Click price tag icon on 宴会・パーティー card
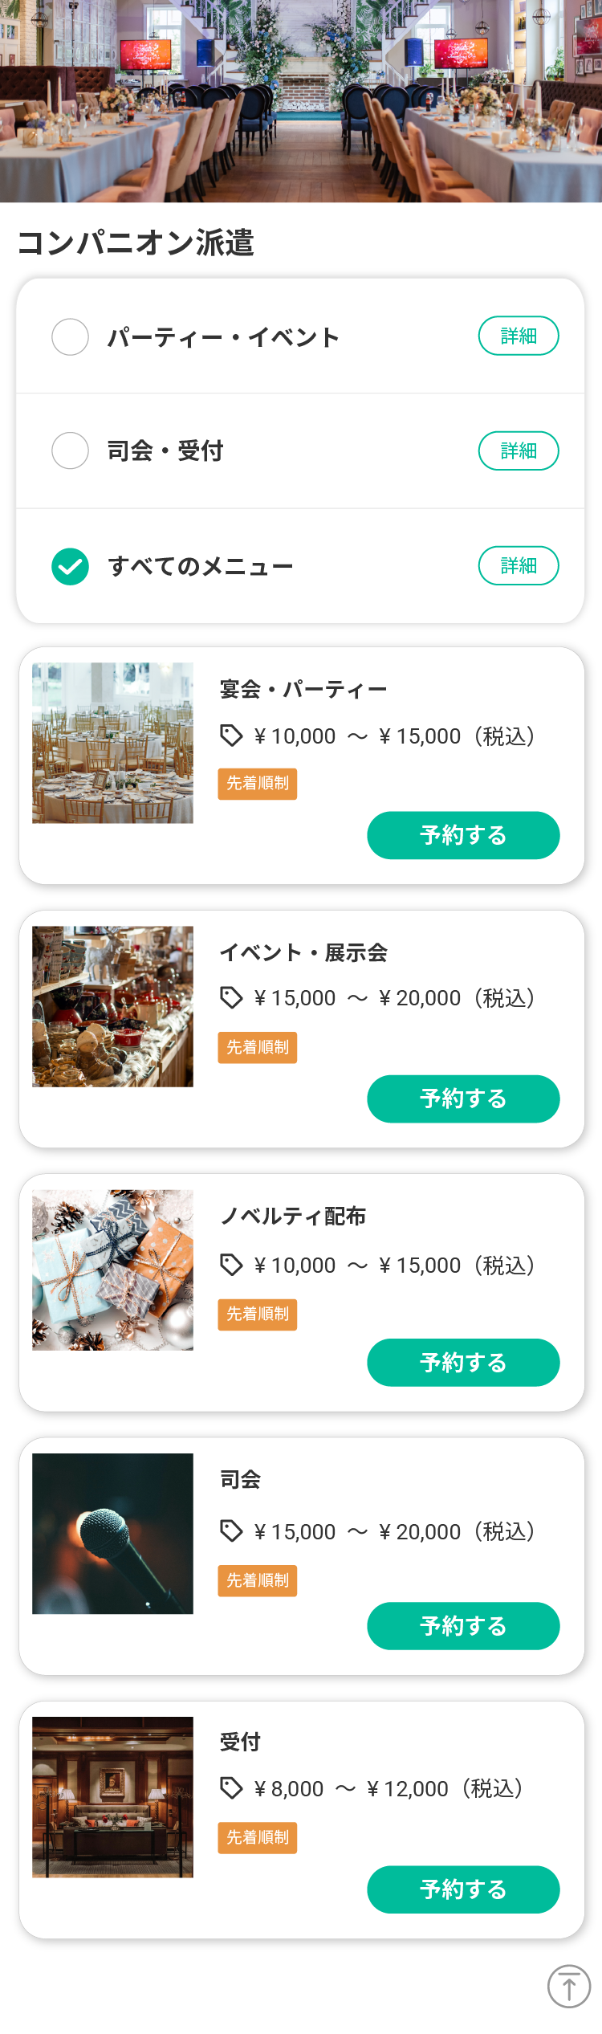The width and height of the screenshot is (602, 2034). pyautogui.click(x=231, y=735)
